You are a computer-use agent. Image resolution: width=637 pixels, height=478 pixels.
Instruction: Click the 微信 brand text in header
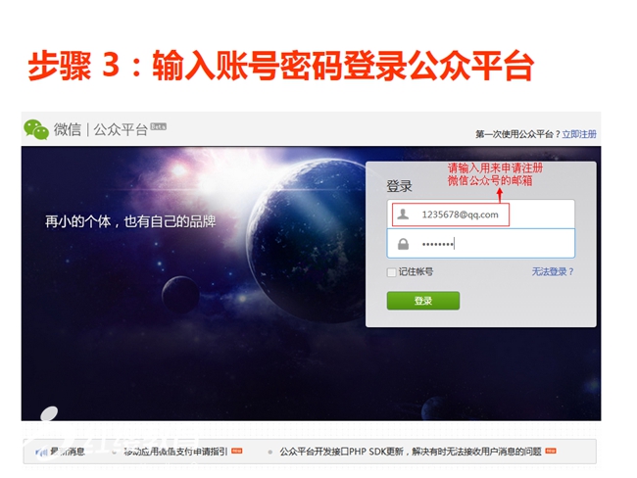(x=68, y=130)
